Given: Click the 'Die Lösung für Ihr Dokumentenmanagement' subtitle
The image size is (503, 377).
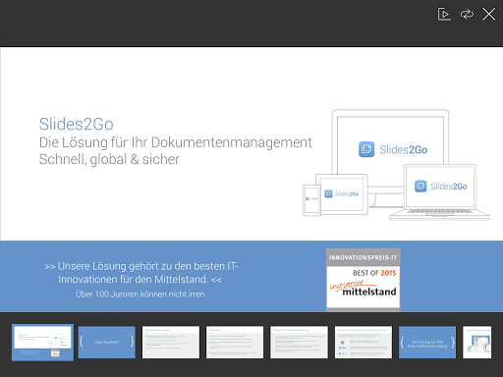Looking at the screenshot, I should pyautogui.click(x=176, y=142).
